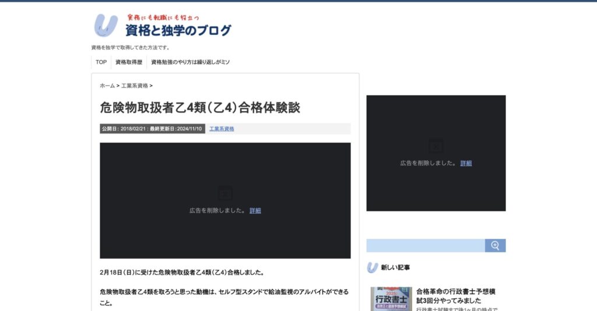This screenshot has height=311, width=597.
Task: Click the magnifier search button
Action: click(496, 246)
